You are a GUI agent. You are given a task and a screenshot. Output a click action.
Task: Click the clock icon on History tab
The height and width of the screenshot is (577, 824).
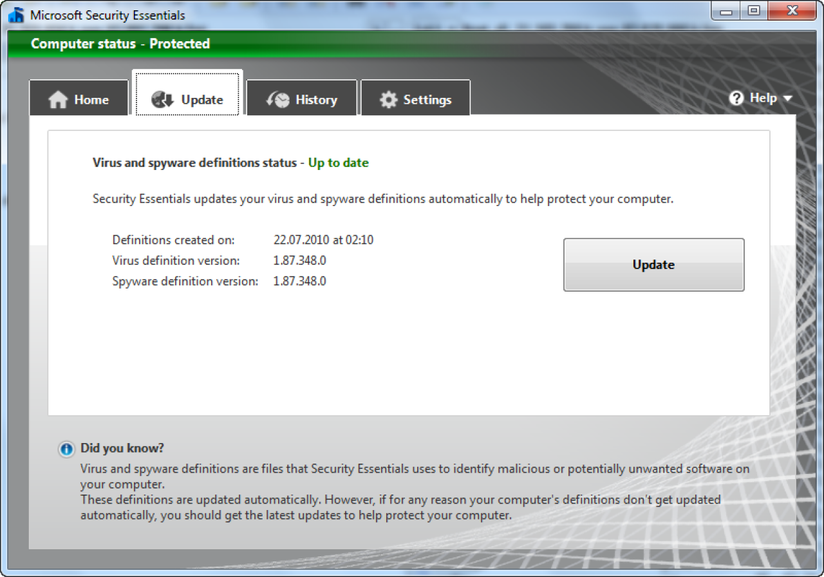[278, 100]
